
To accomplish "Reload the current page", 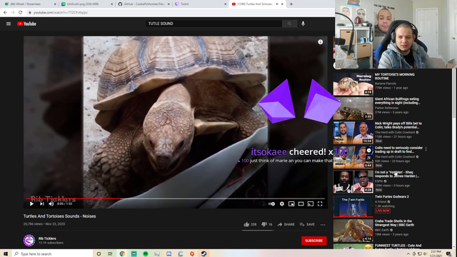I will tap(21, 13).
